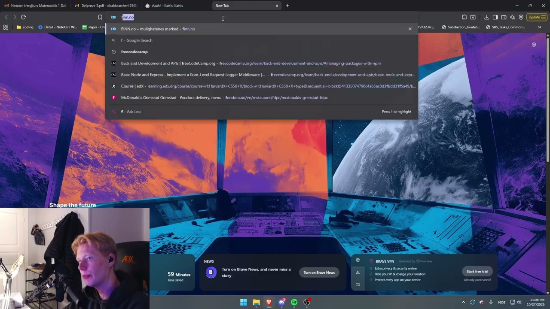The height and width of the screenshot is (309, 550).
Task: Open the coding bookmarks folder
Action: (25, 27)
